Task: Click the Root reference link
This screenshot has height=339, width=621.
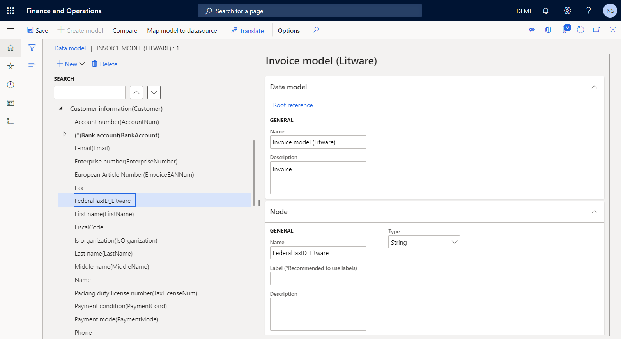Action: point(293,105)
